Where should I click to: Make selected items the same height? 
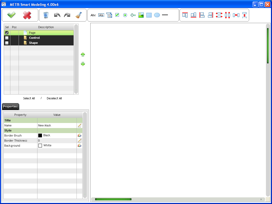(227, 15)
